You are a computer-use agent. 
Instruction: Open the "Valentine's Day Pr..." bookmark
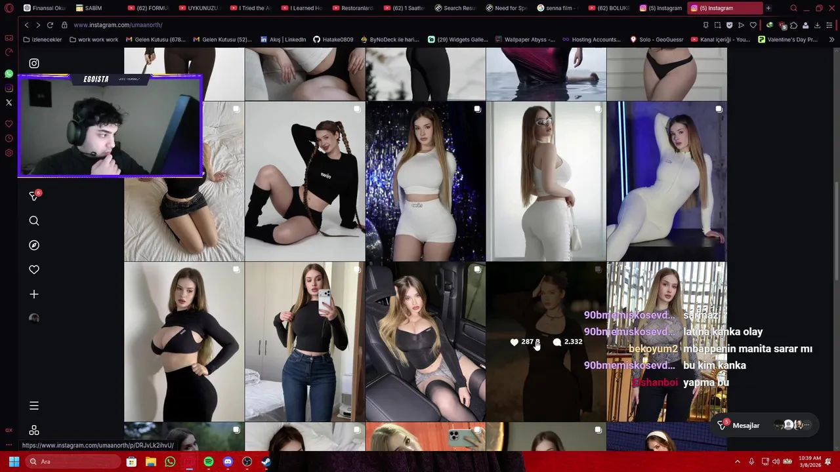point(787,39)
